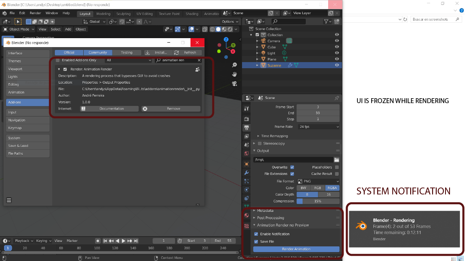The width and height of the screenshot is (465, 261).
Task: Switch to solid viewport shading icon
Action: tap(218, 29)
